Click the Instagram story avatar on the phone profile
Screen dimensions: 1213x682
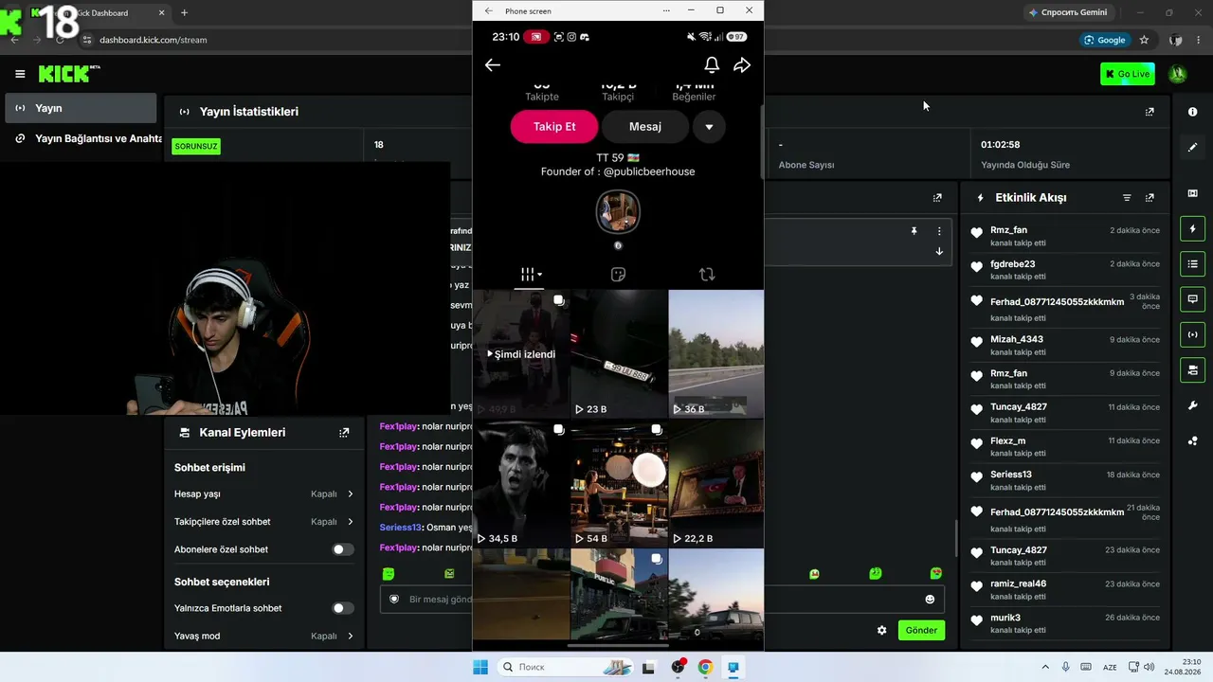coord(618,212)
